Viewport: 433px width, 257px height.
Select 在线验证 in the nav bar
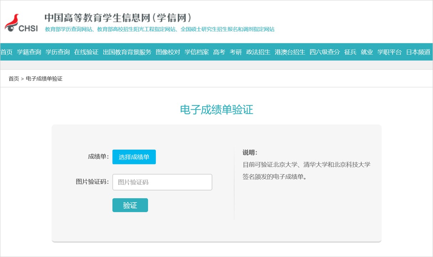tap(86, 52)
